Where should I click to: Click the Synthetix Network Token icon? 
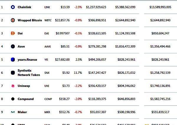[13, 73]
